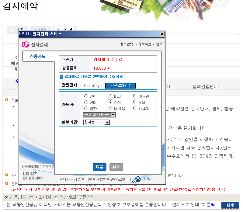Open the 기타카드 dropdown list

tap(99, 115)
